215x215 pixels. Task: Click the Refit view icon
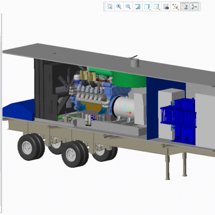(x=110, y=7)
